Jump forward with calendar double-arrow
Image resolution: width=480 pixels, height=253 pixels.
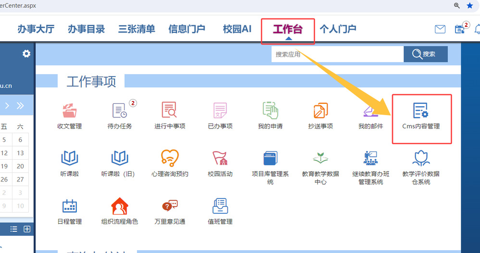tap(20, 105)
